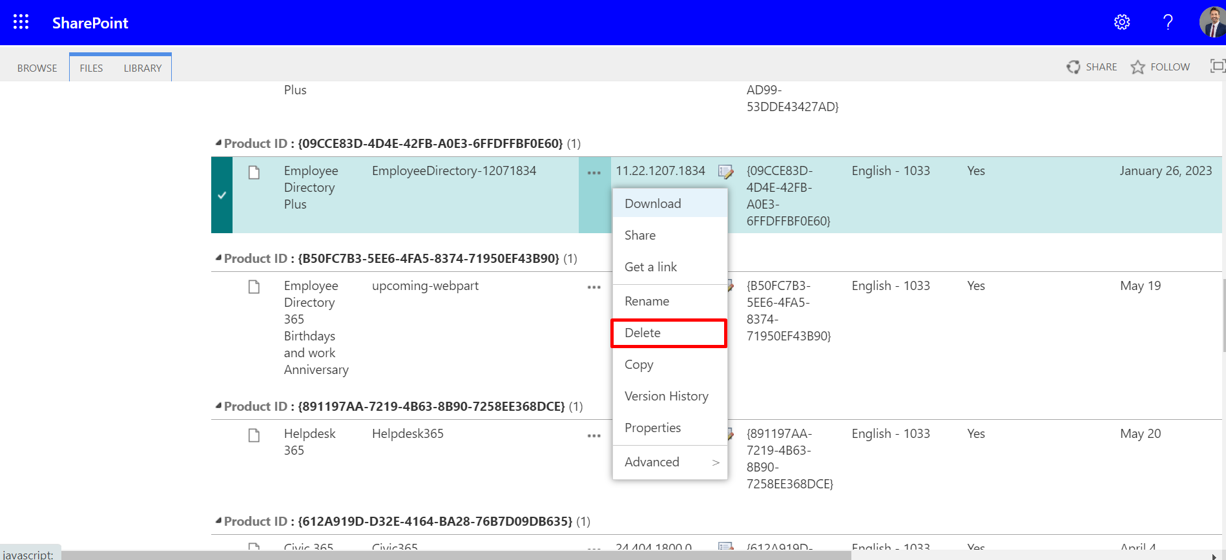Click the file icon of Helpdesk365
The image size is (1226, 560).
pos(255,435)
